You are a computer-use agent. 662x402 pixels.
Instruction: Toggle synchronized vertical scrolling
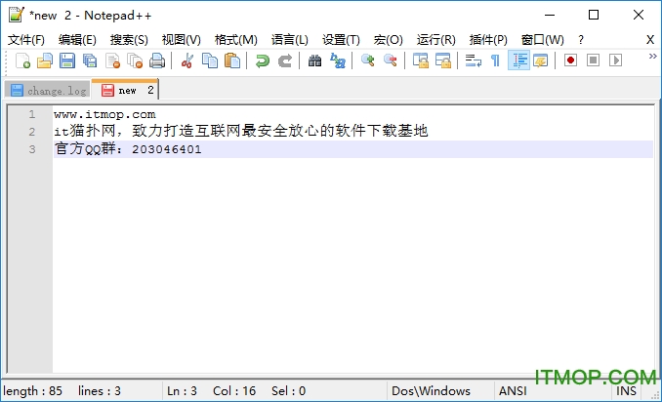pos(421,60)
